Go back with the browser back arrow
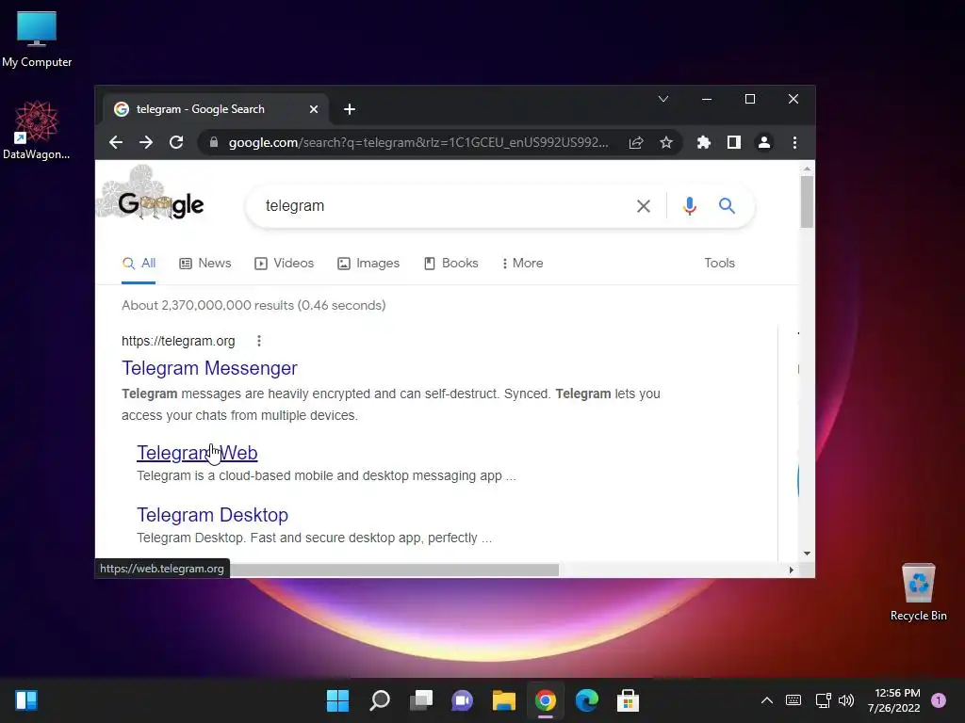 click(116, 143)
